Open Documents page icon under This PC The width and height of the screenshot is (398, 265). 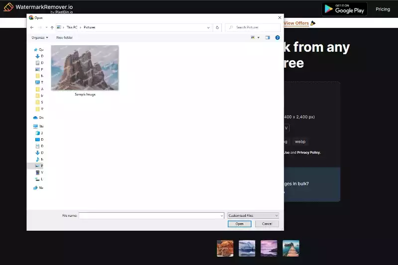click(x=39, y=146)
